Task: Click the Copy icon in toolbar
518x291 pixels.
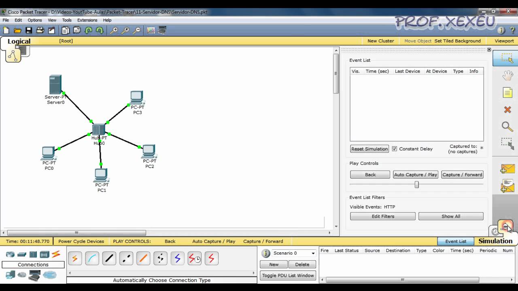Action: (x=66, y=30)
